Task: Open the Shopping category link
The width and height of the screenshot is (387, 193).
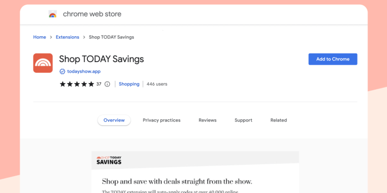Action: pos(129,84)
